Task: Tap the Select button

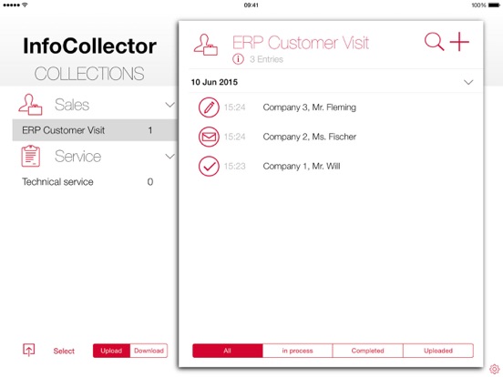Action: coord(64,351)
